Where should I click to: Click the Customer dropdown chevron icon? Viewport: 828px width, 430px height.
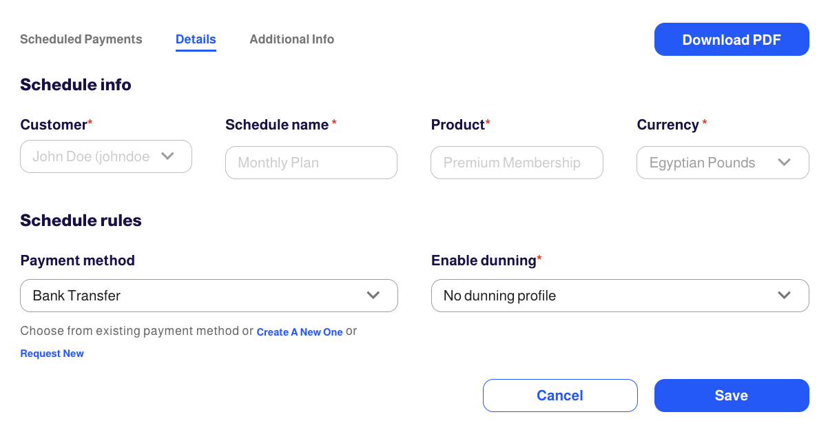coord(167,156)
